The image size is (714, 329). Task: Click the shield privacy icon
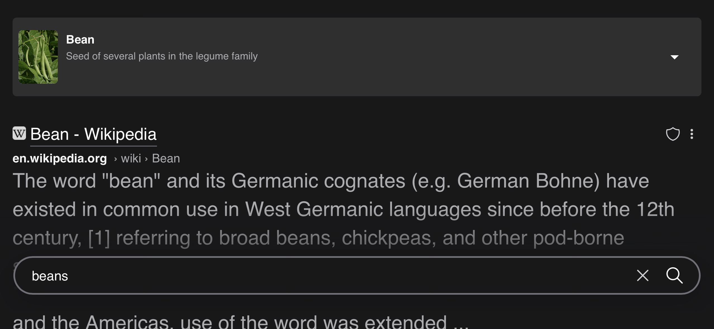tap(673, 134)
